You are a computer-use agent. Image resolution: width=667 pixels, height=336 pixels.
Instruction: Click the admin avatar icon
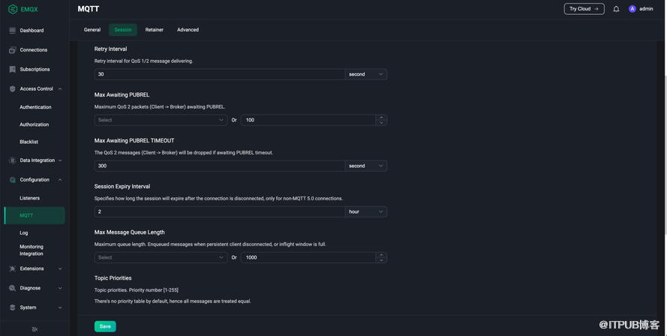click(632, 9)
